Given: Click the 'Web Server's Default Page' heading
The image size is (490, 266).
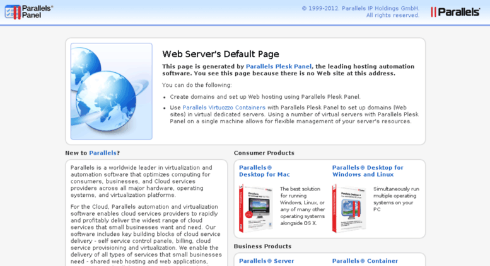Looking at the screenshot, I should (x=220, y=54).
